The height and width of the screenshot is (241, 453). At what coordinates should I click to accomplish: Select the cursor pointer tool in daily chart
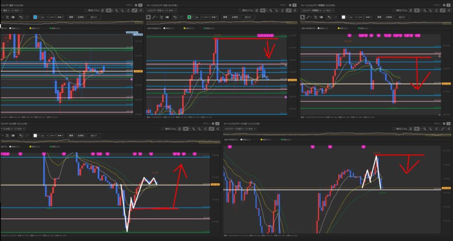coord(149,17)
